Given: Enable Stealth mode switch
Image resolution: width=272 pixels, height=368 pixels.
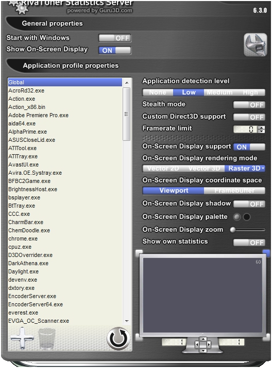Looking at the screenshot, I should [x=249, y=105].
